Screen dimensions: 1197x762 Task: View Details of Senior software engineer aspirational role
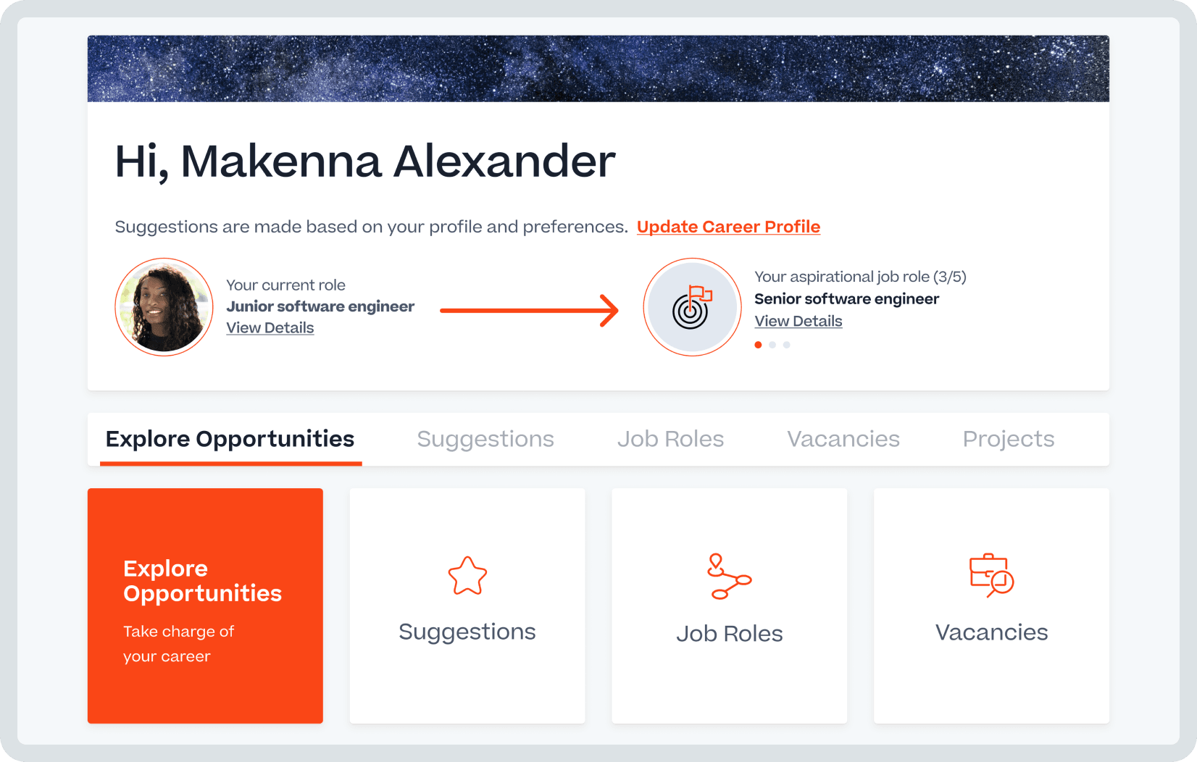pyautogui.click(x=798, y=321)
